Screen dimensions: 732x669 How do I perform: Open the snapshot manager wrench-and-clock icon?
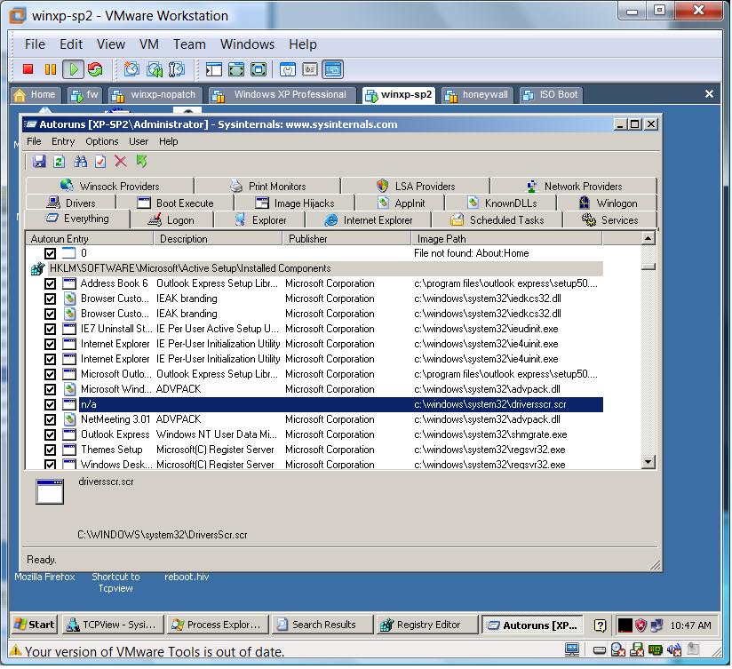click(x=177, y=69)
